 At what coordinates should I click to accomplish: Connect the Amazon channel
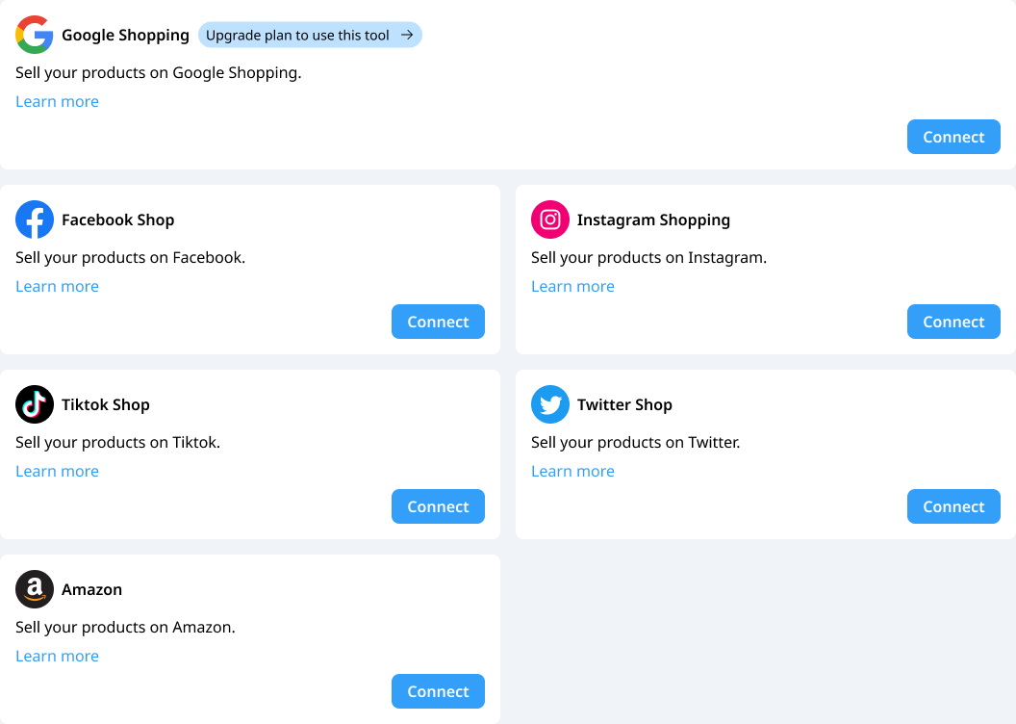click(x=438, y=691)
